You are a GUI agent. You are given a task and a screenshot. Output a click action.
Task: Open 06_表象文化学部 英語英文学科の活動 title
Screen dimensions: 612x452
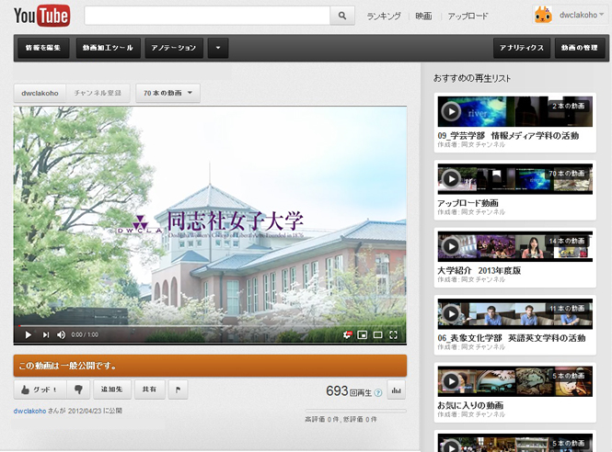click(x=512, y=338)
